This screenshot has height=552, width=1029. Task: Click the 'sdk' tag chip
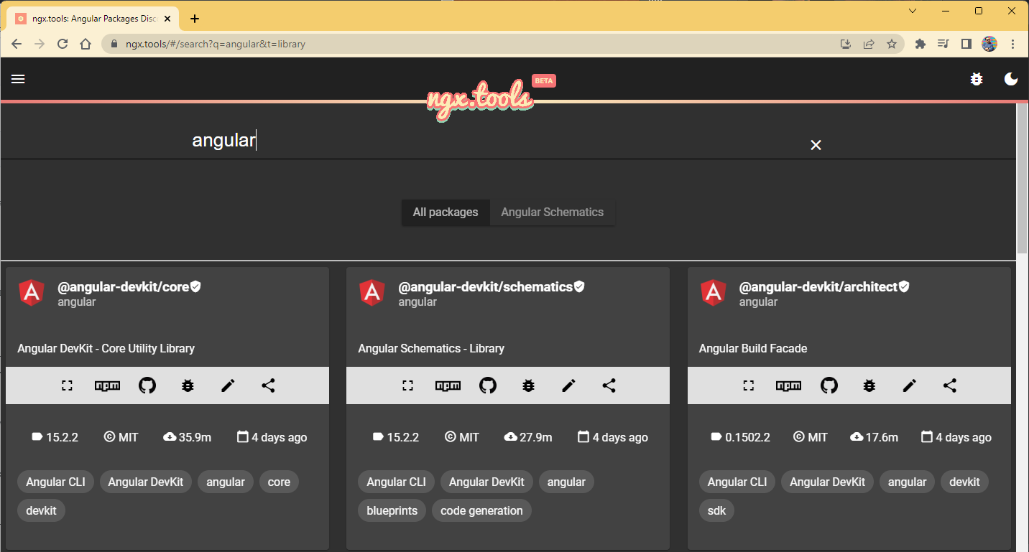716,510
